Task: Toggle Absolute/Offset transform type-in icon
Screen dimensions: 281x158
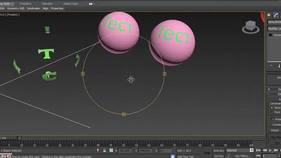Action: coord(111,151)
